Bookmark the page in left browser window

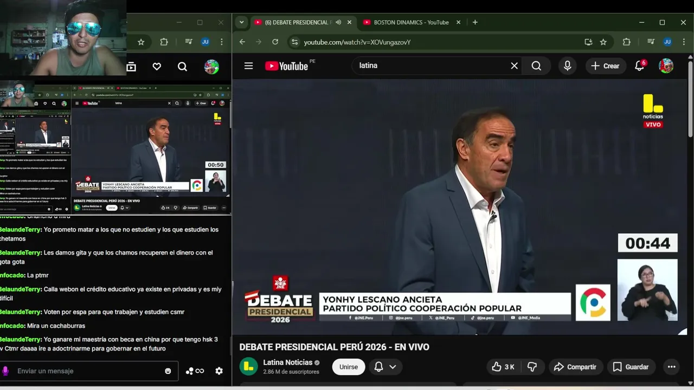pos(141,42)
